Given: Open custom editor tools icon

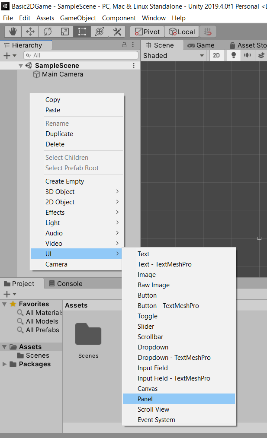Looking at the screenshot, I should pos(116,32).
